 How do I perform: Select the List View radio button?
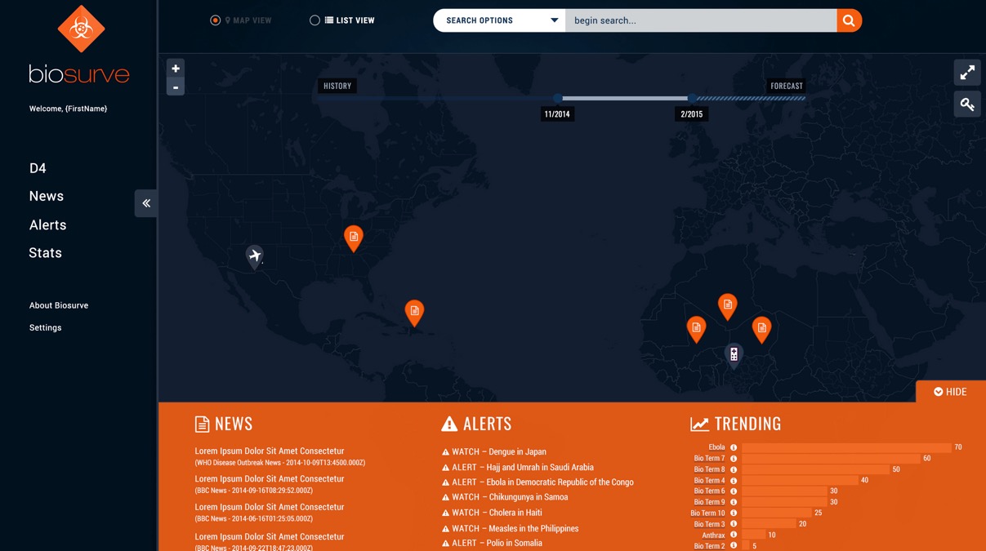tap(315, 20)
